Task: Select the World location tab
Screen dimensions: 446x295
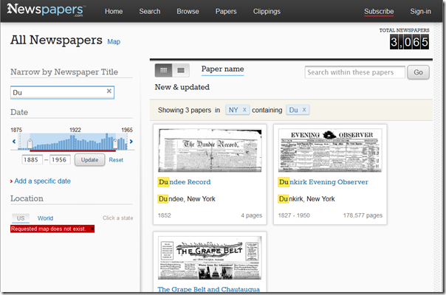Action: [45, 218]
